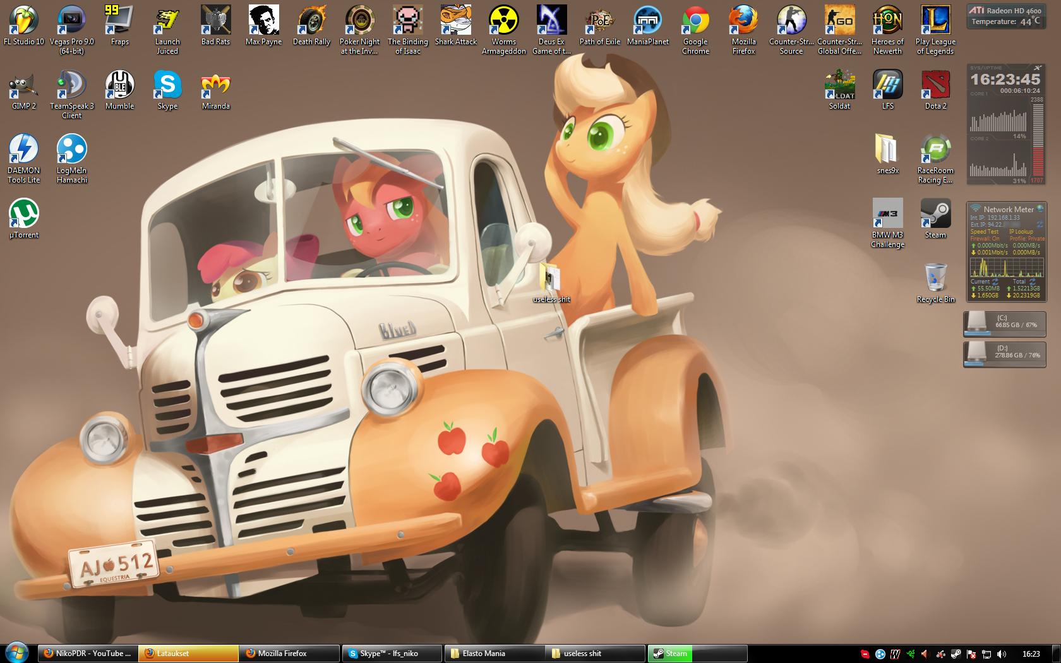Image resolution: width=1061 pixels, height=663 pixels.
Task: Select the Max Payne desktop icon
Action: (x=264, y=26)
